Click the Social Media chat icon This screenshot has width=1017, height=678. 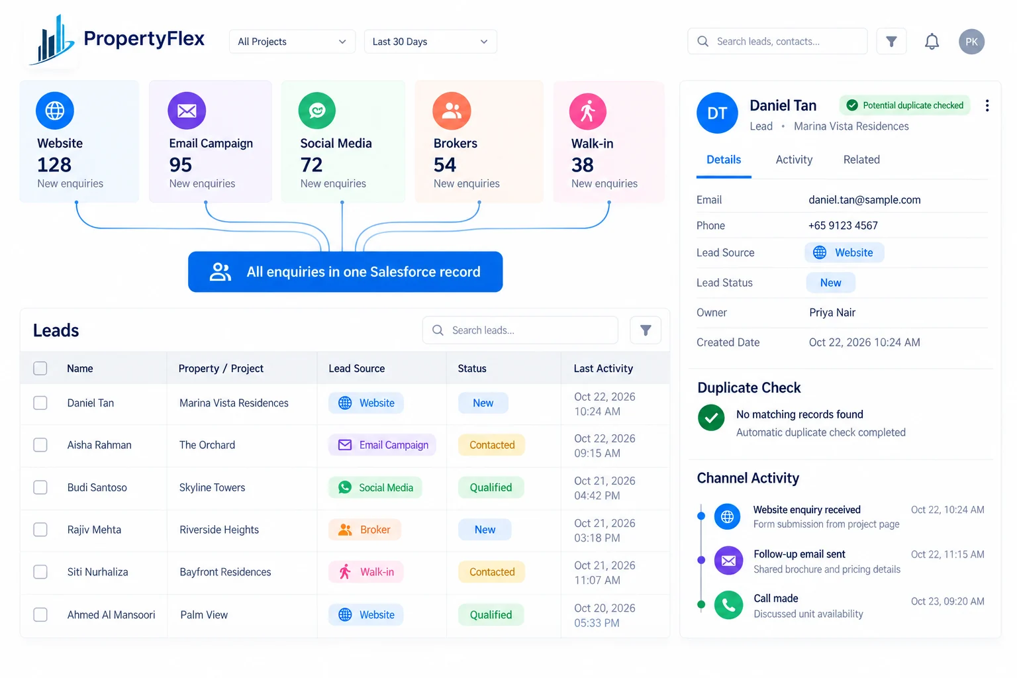click(317, 111)
